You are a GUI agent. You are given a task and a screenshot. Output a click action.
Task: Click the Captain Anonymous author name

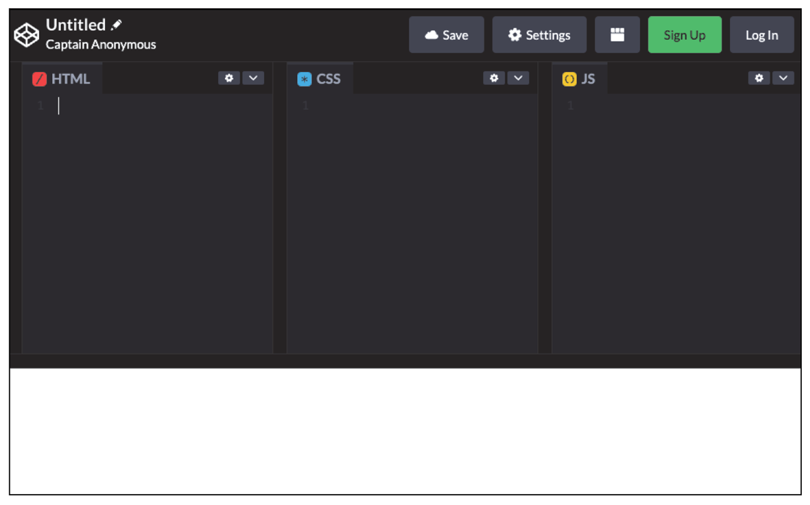click(102, 44)
